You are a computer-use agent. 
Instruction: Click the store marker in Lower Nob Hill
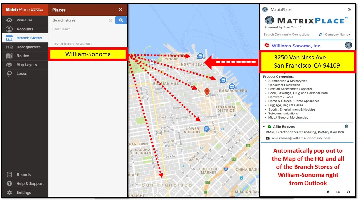click(206, 129)
